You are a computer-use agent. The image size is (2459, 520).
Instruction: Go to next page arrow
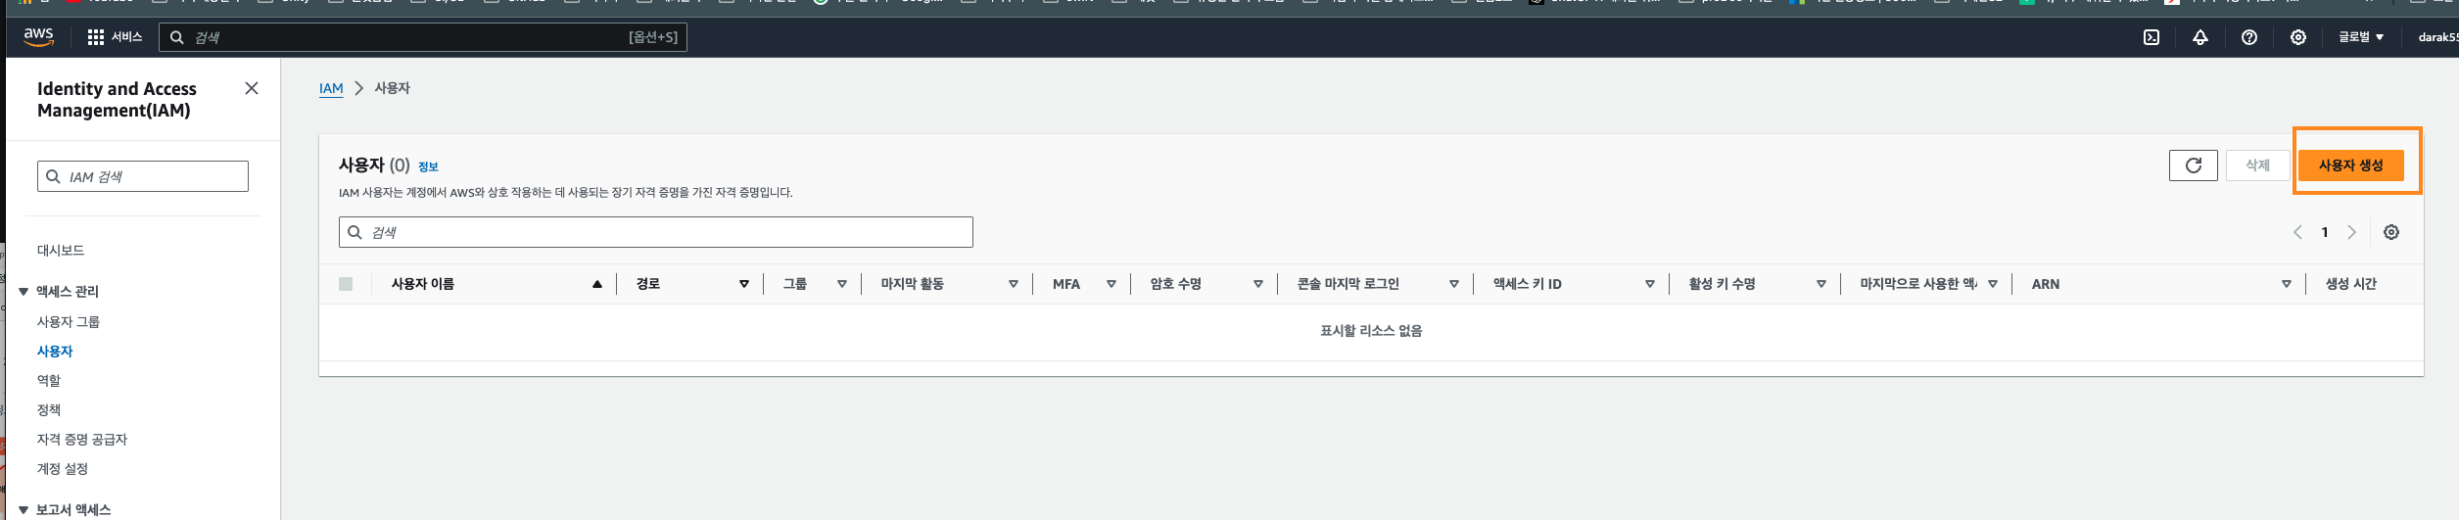pyautogui.click(x=2351, y=232)
